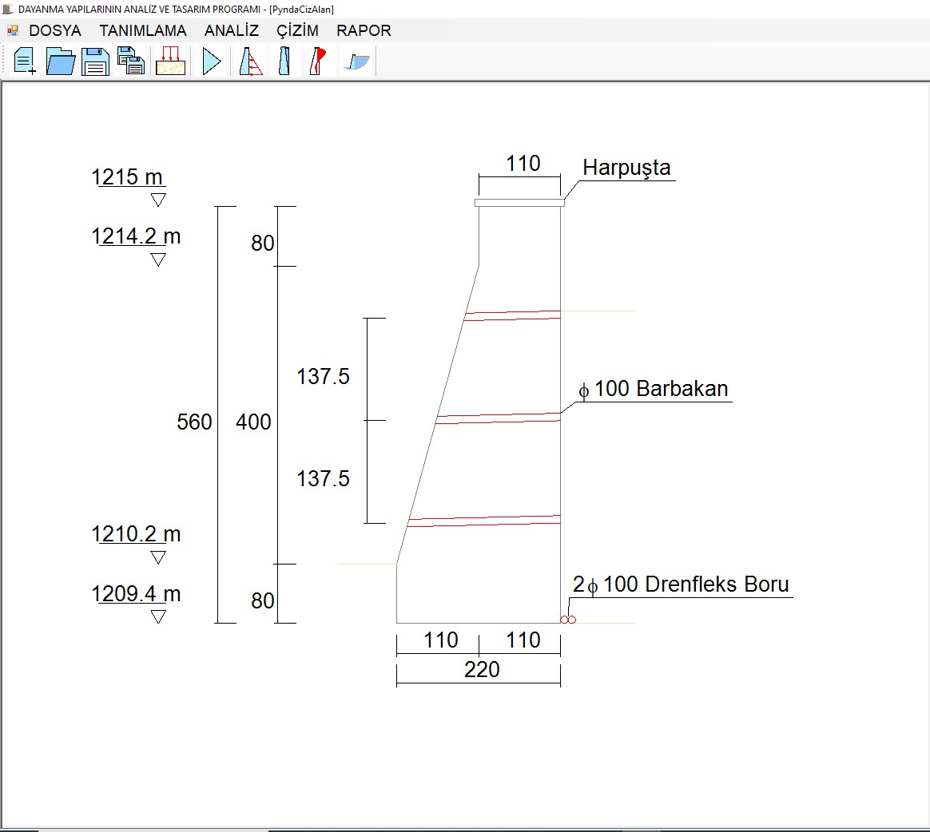The height and width of the screenshot is (832, 930).
Task: Open the RAPOR menu
Action: pyautogui.click(x=364, y=30)
